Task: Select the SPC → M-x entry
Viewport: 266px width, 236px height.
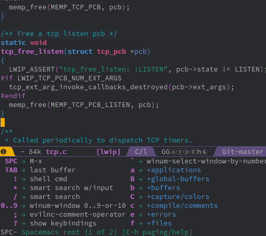Action: click(24, 161)
